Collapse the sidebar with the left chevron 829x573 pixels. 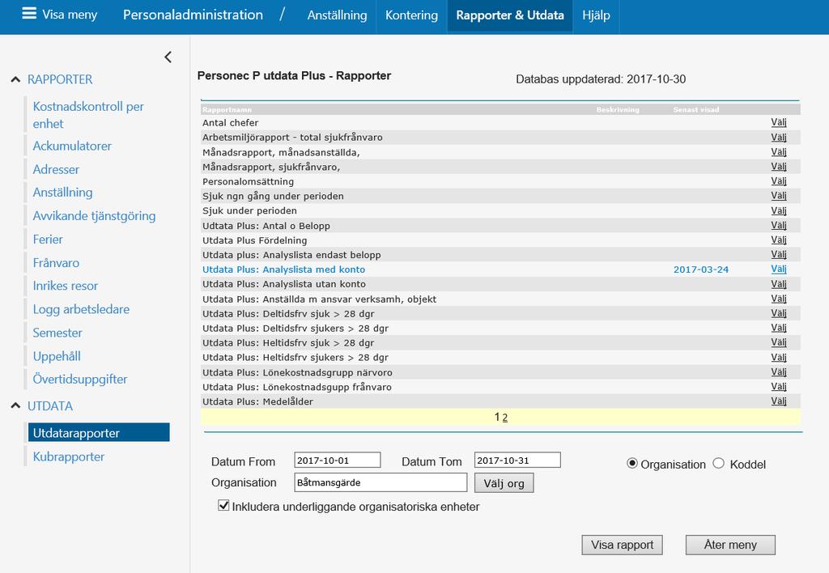tap(168, 57)
